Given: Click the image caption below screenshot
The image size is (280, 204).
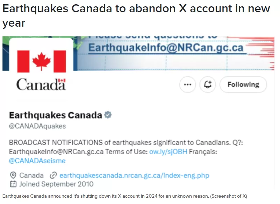Looking at the screenshot, I should click(x=125, y=196).
